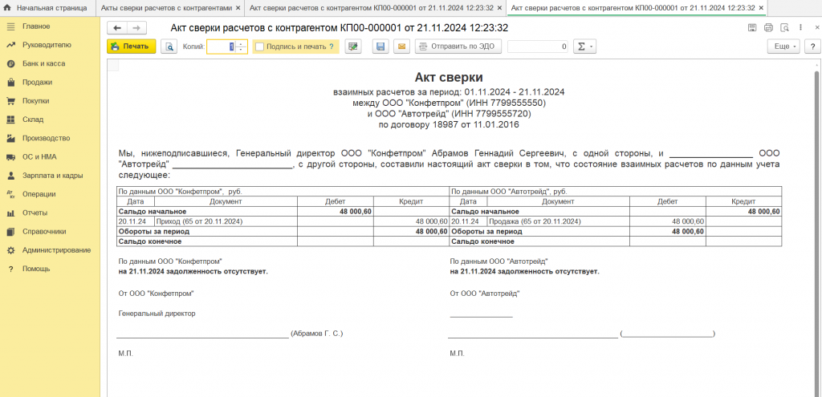Open the Производство section

pos(46,138)
